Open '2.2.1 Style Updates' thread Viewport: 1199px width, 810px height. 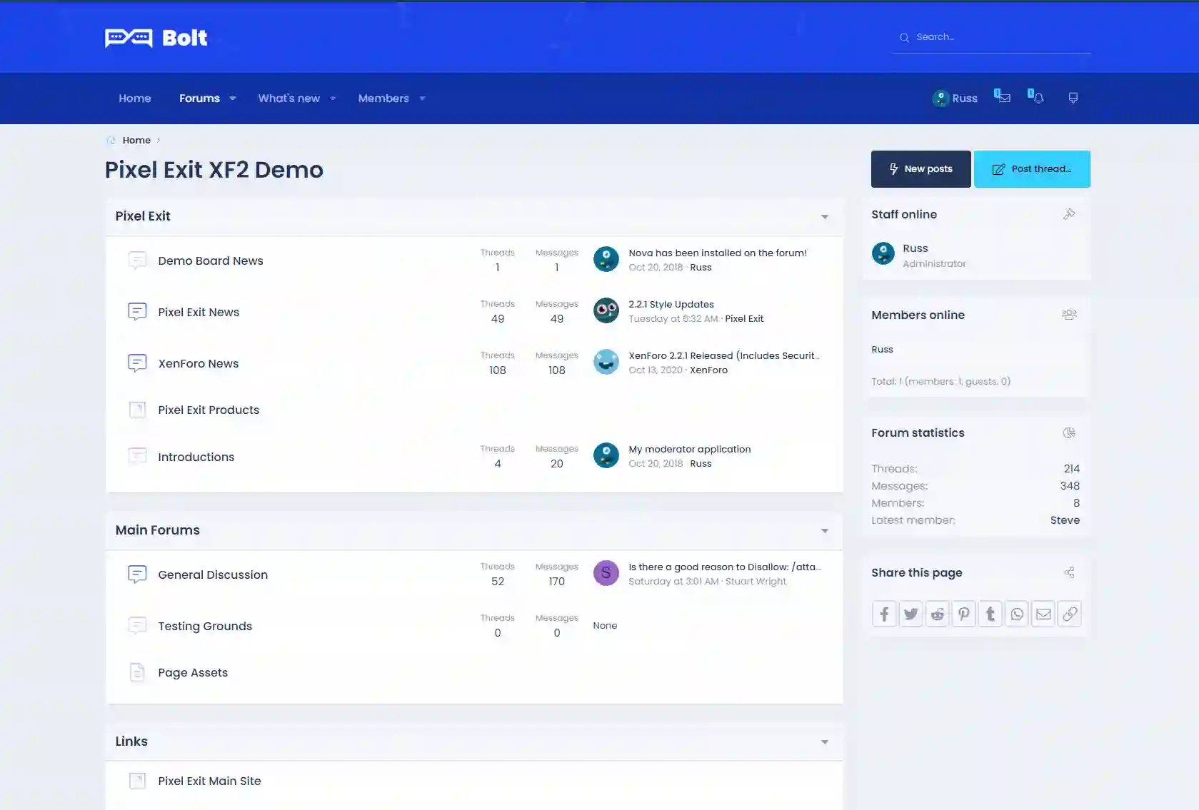pyautogui.click(x=671, y=304)
